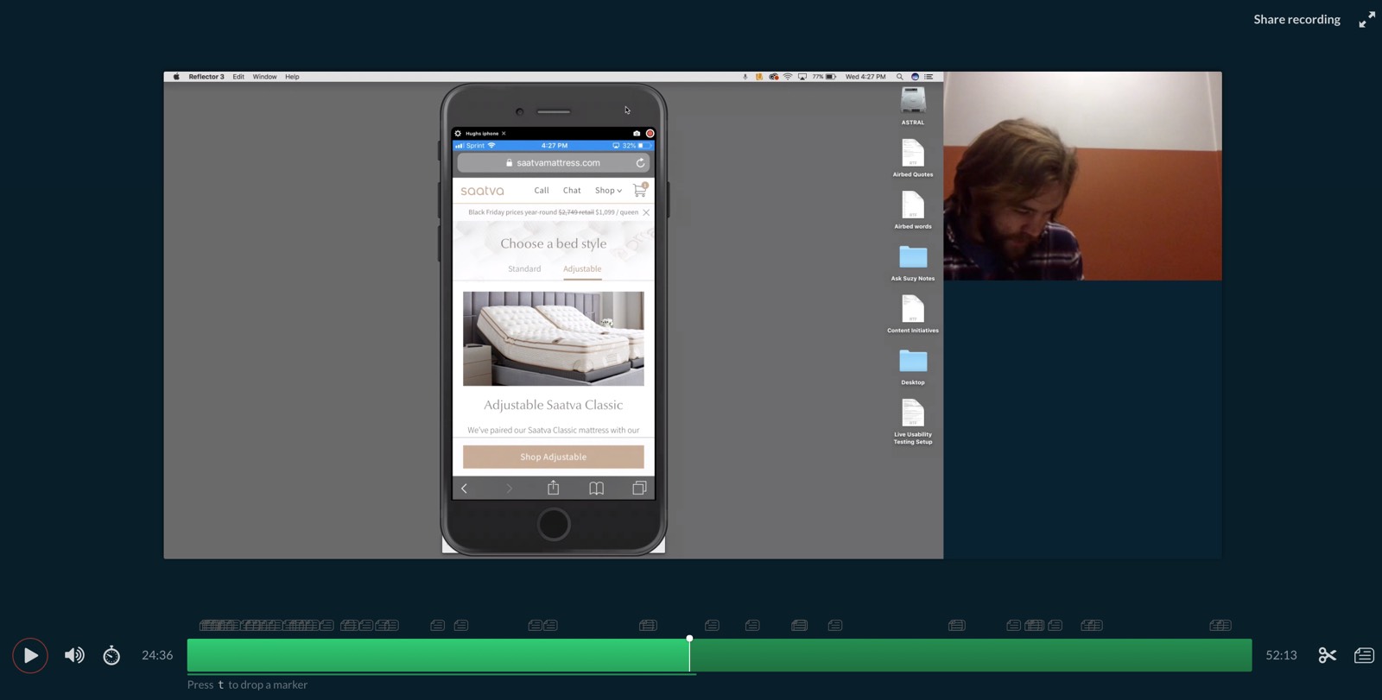
Task: Select the Standard bed style tab
Action: 524,268
